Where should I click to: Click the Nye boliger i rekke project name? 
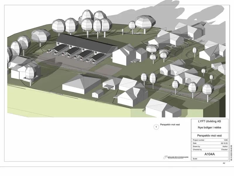tap(209, 128)
